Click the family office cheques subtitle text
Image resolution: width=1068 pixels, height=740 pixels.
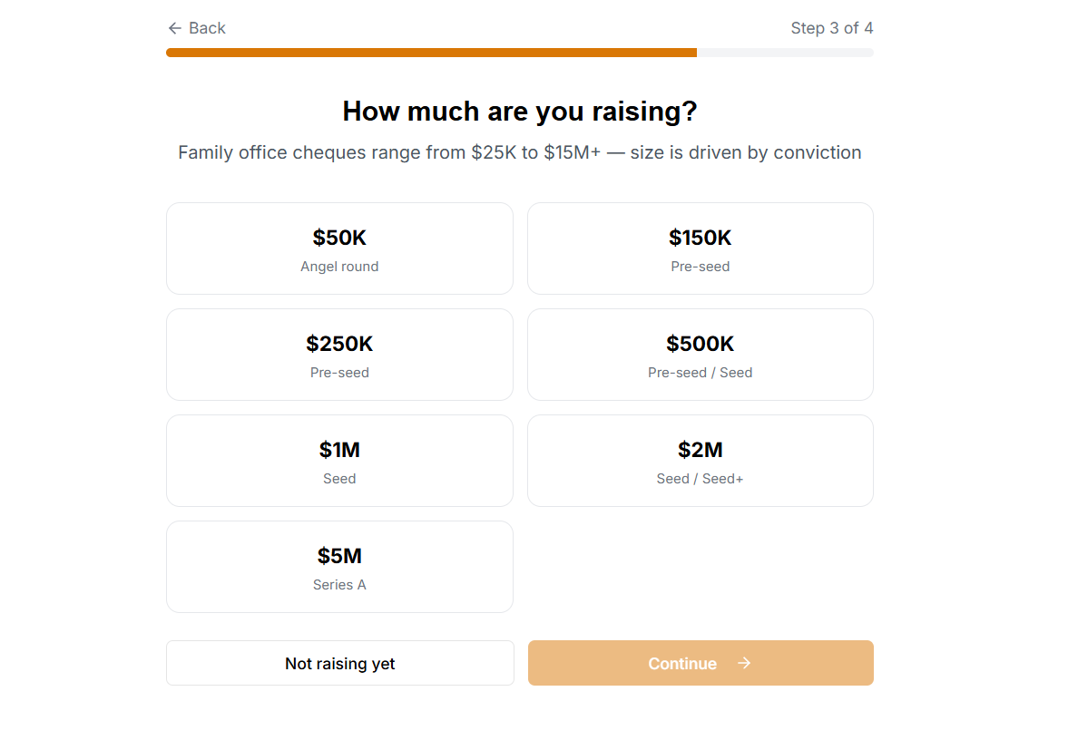pos(520,152)
